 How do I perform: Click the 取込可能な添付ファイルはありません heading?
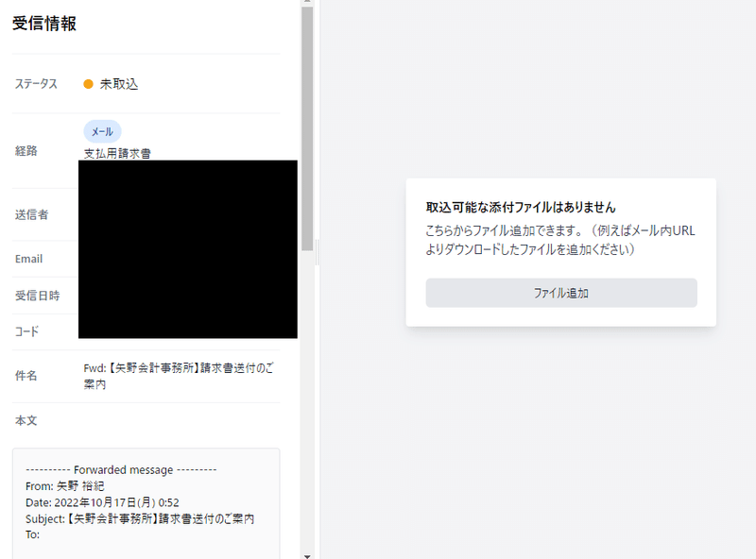(x=521, y=207)
